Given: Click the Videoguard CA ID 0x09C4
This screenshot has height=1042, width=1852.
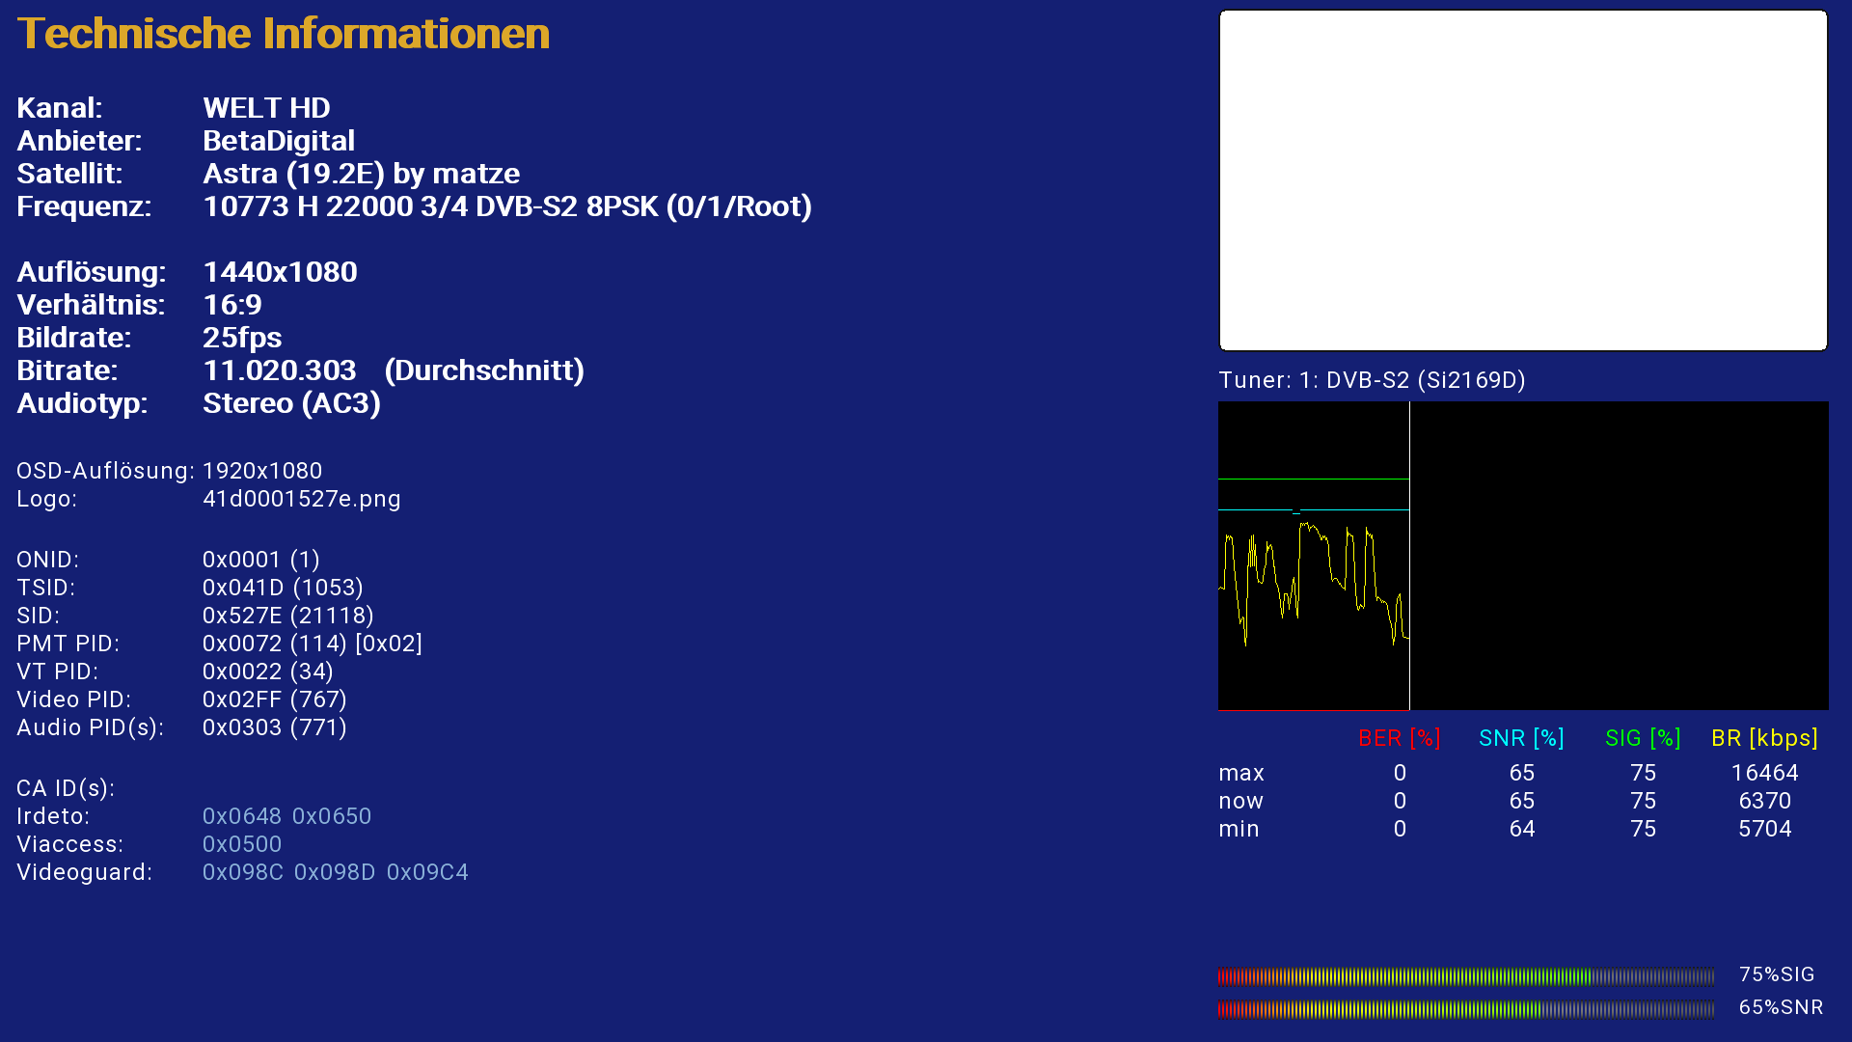Looking at the screenshot, I should pyautogui.click(x=427, y=872).
